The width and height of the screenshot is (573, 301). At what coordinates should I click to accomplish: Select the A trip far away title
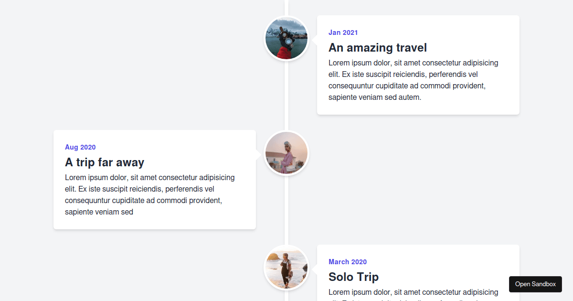click(x=105, y=162)
